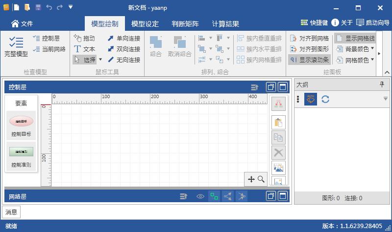The width and height of the screenshot is (392, 232).
Task: Switch to the 判断矩阵 tab
Action: tap(185, 23)
